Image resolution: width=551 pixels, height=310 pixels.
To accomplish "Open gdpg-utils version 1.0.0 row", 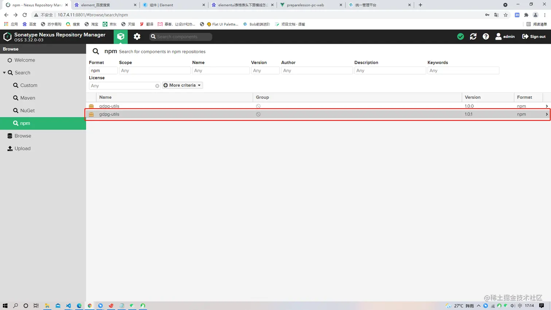I will point(318,106).
